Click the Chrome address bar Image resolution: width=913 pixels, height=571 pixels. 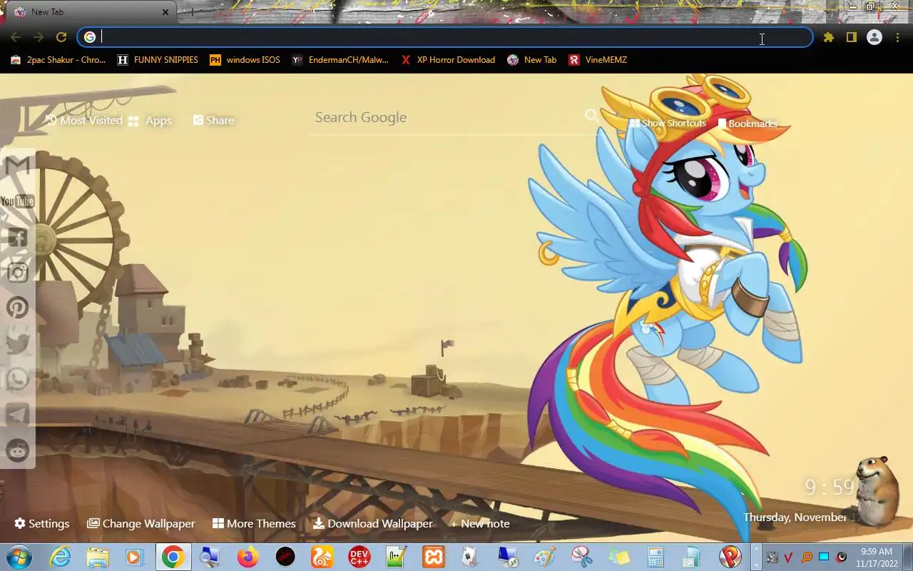coord(445,37)
